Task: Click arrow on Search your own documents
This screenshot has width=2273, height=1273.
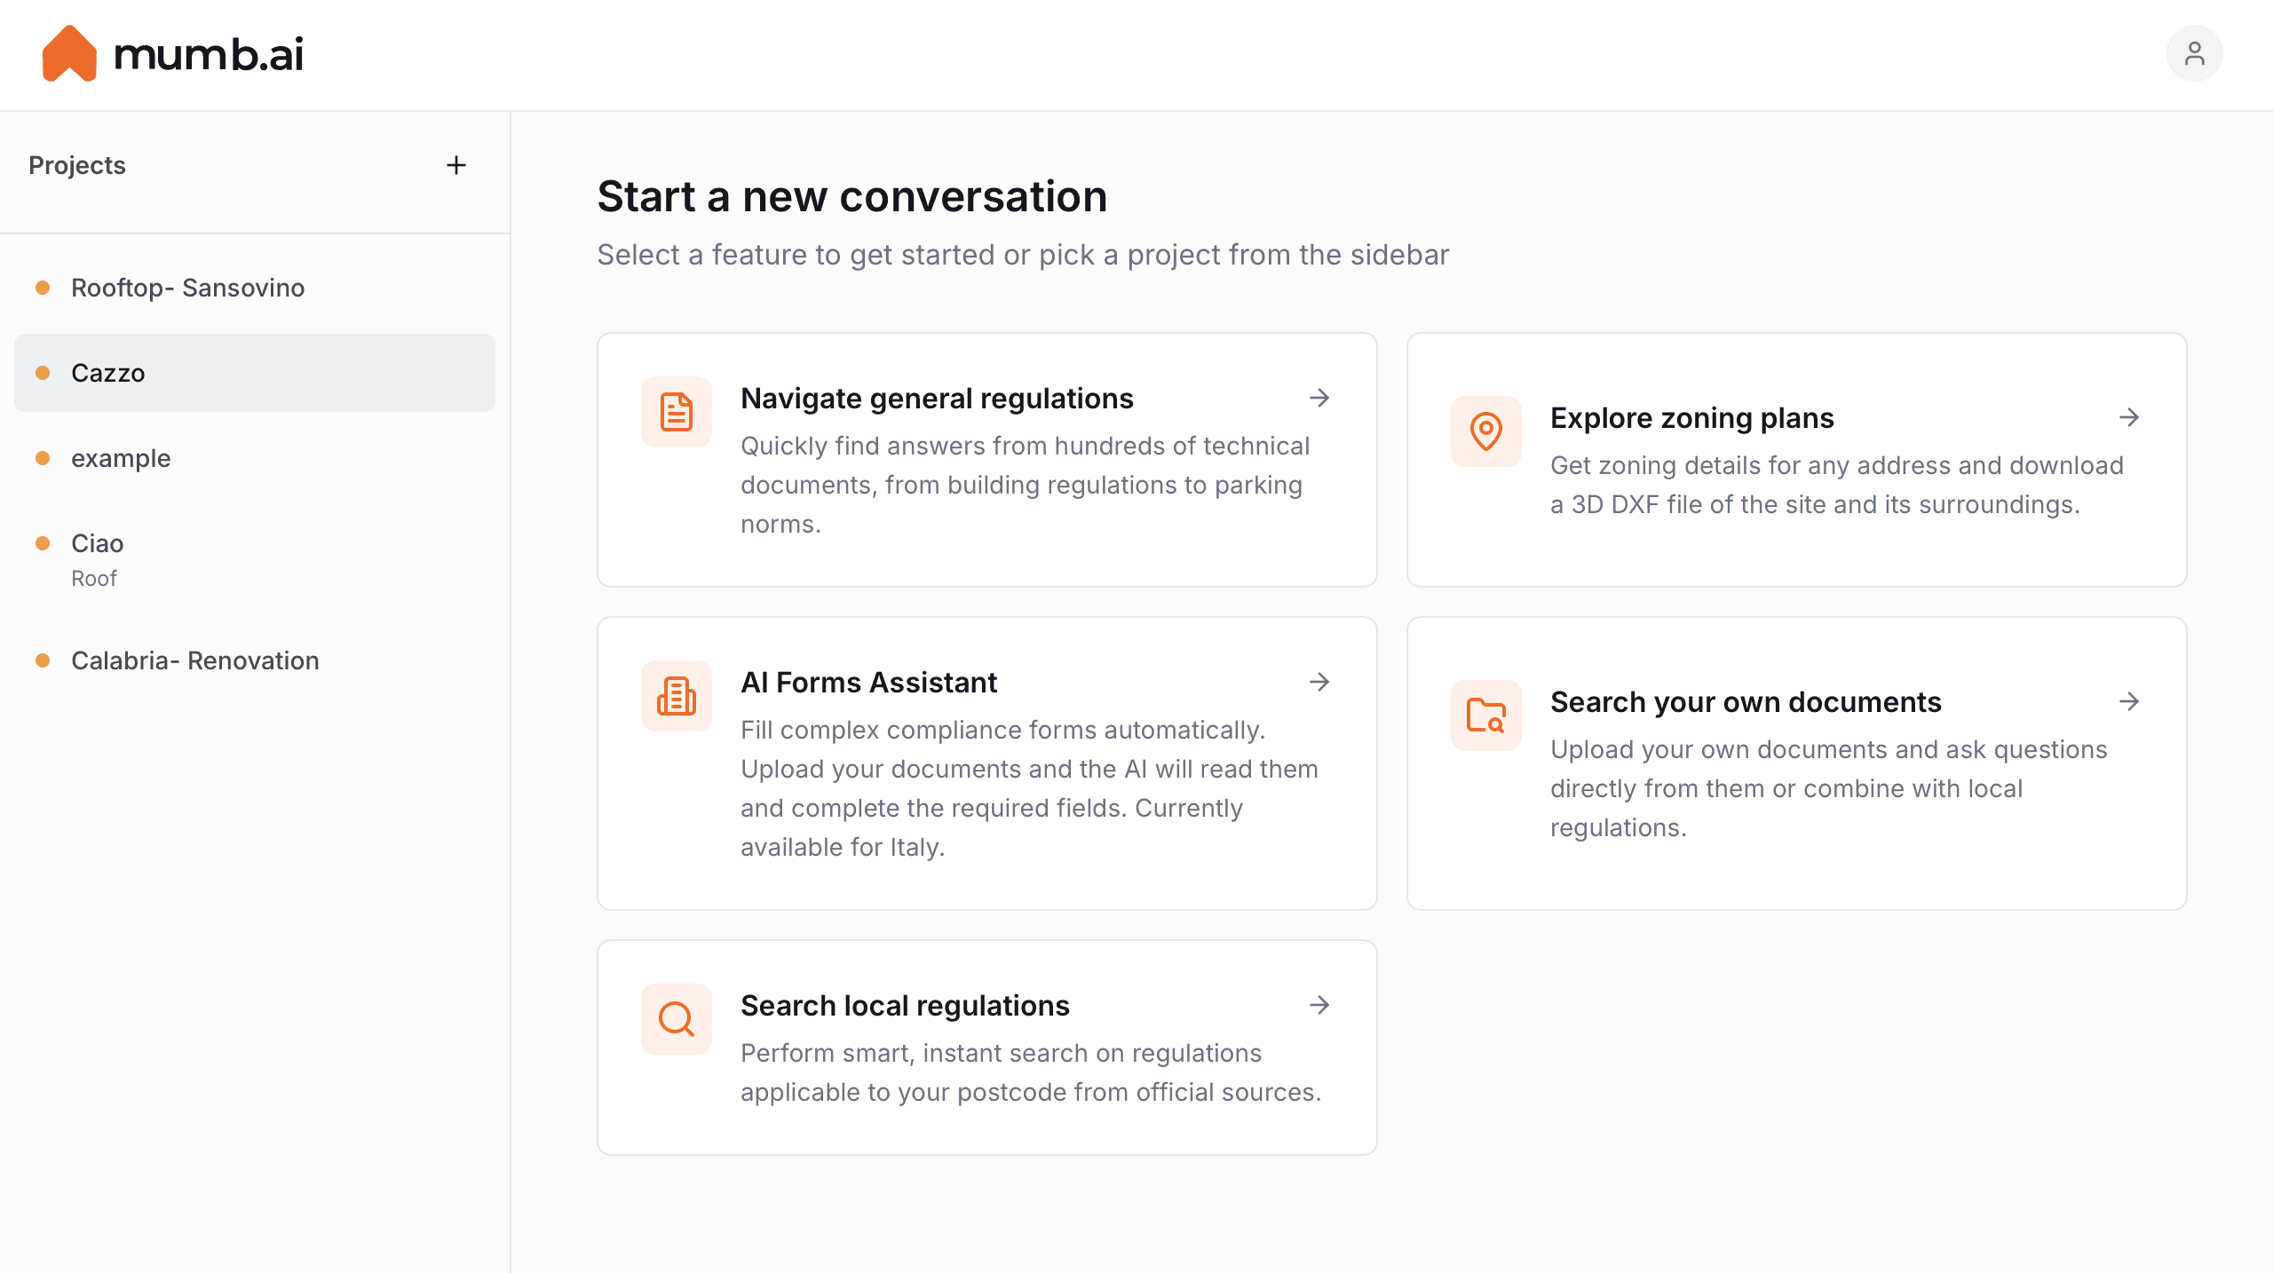Action: [2129, 701]
